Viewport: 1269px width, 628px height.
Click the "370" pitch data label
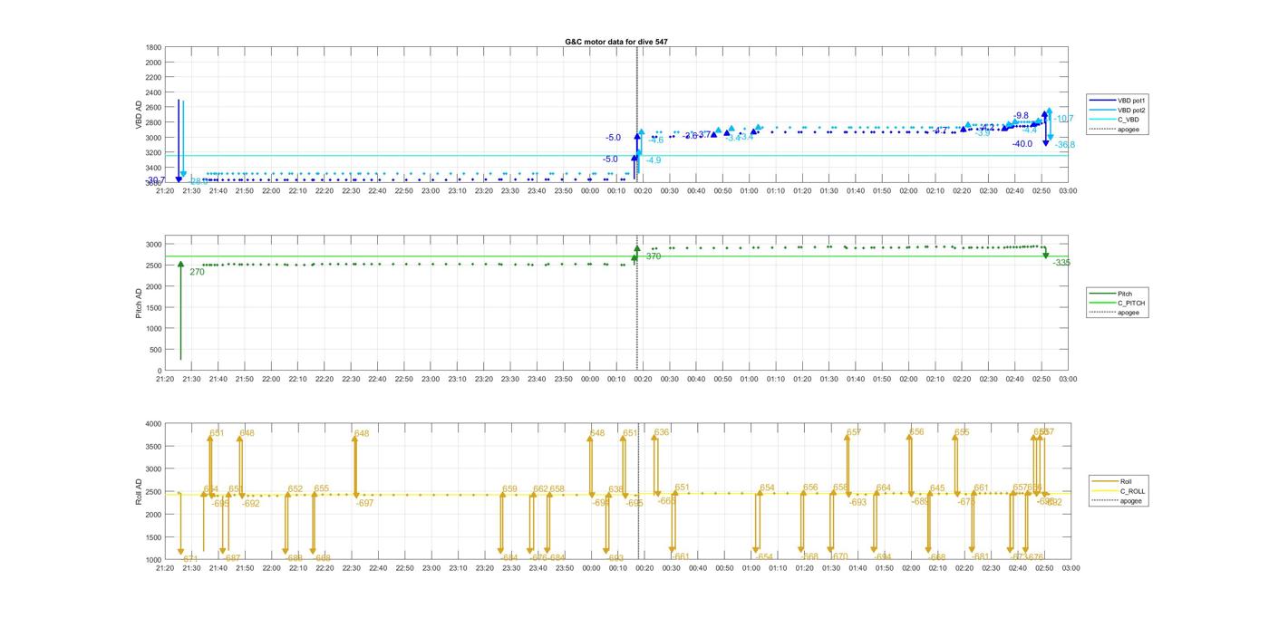(x=654, y=256)
